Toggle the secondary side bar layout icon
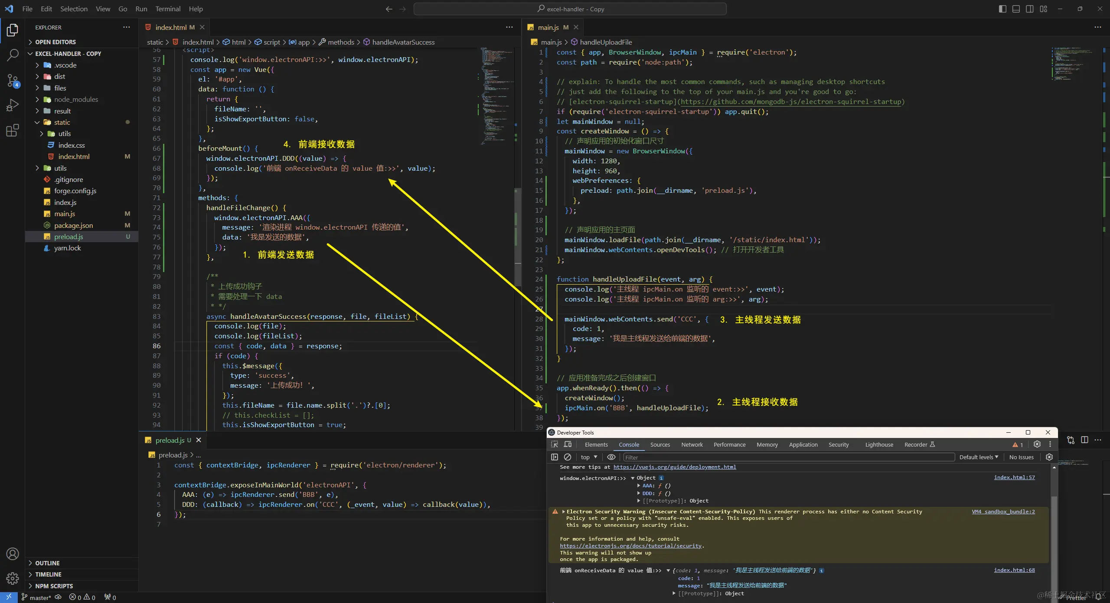 click(x=1030, y=9)
